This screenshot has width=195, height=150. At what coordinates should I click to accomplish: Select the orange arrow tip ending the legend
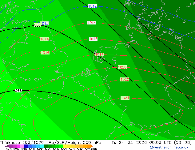pos(92,146)
